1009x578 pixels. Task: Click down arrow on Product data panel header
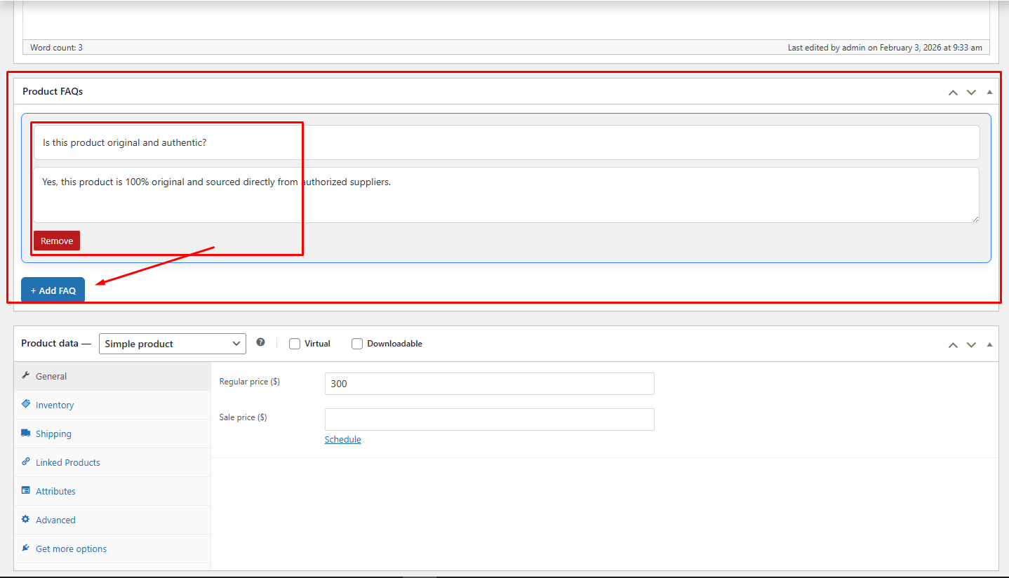point(971,344)
